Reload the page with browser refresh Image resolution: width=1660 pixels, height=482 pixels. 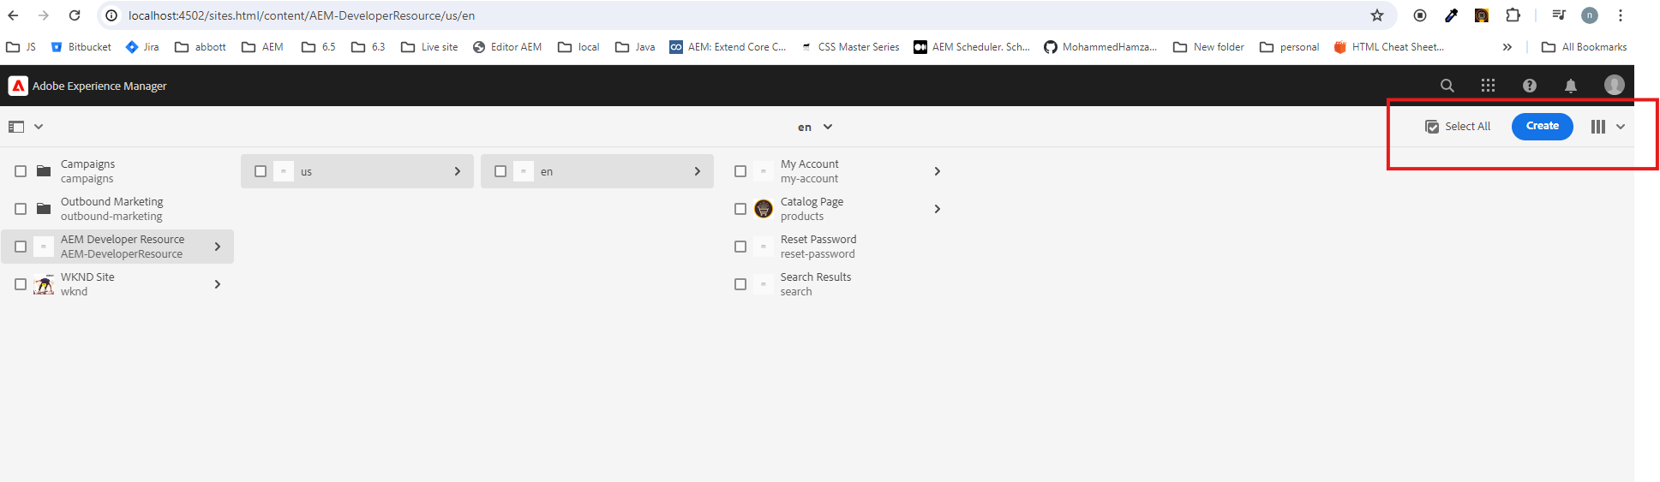point(75,15)
